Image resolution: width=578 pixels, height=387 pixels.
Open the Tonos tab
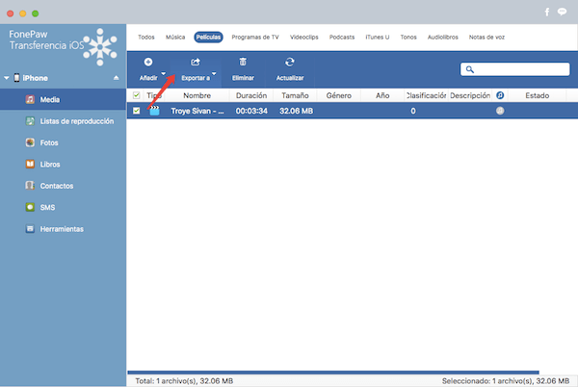[x=408, y=38]
